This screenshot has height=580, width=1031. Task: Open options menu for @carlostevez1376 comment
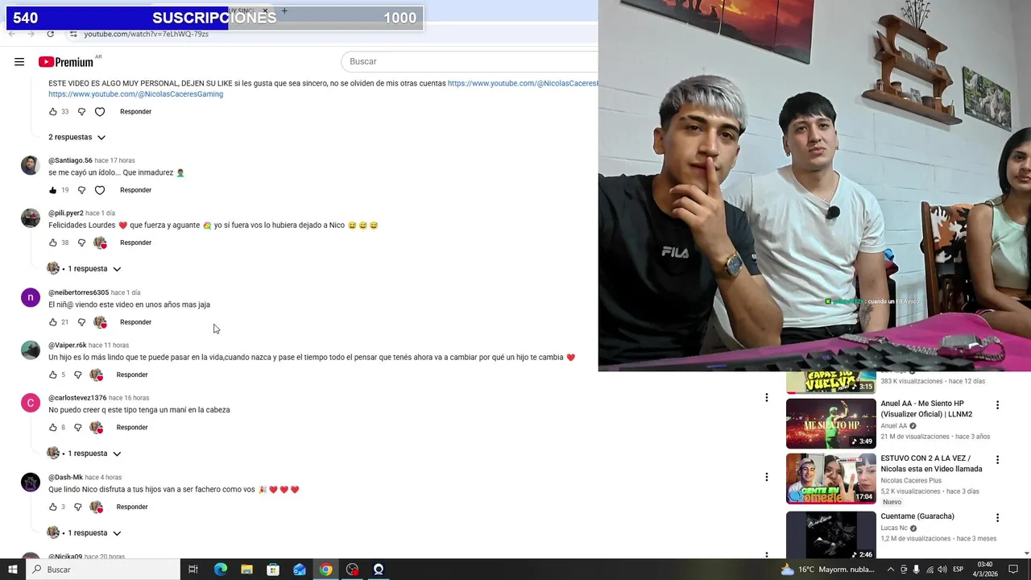click(x=767, y=397)
